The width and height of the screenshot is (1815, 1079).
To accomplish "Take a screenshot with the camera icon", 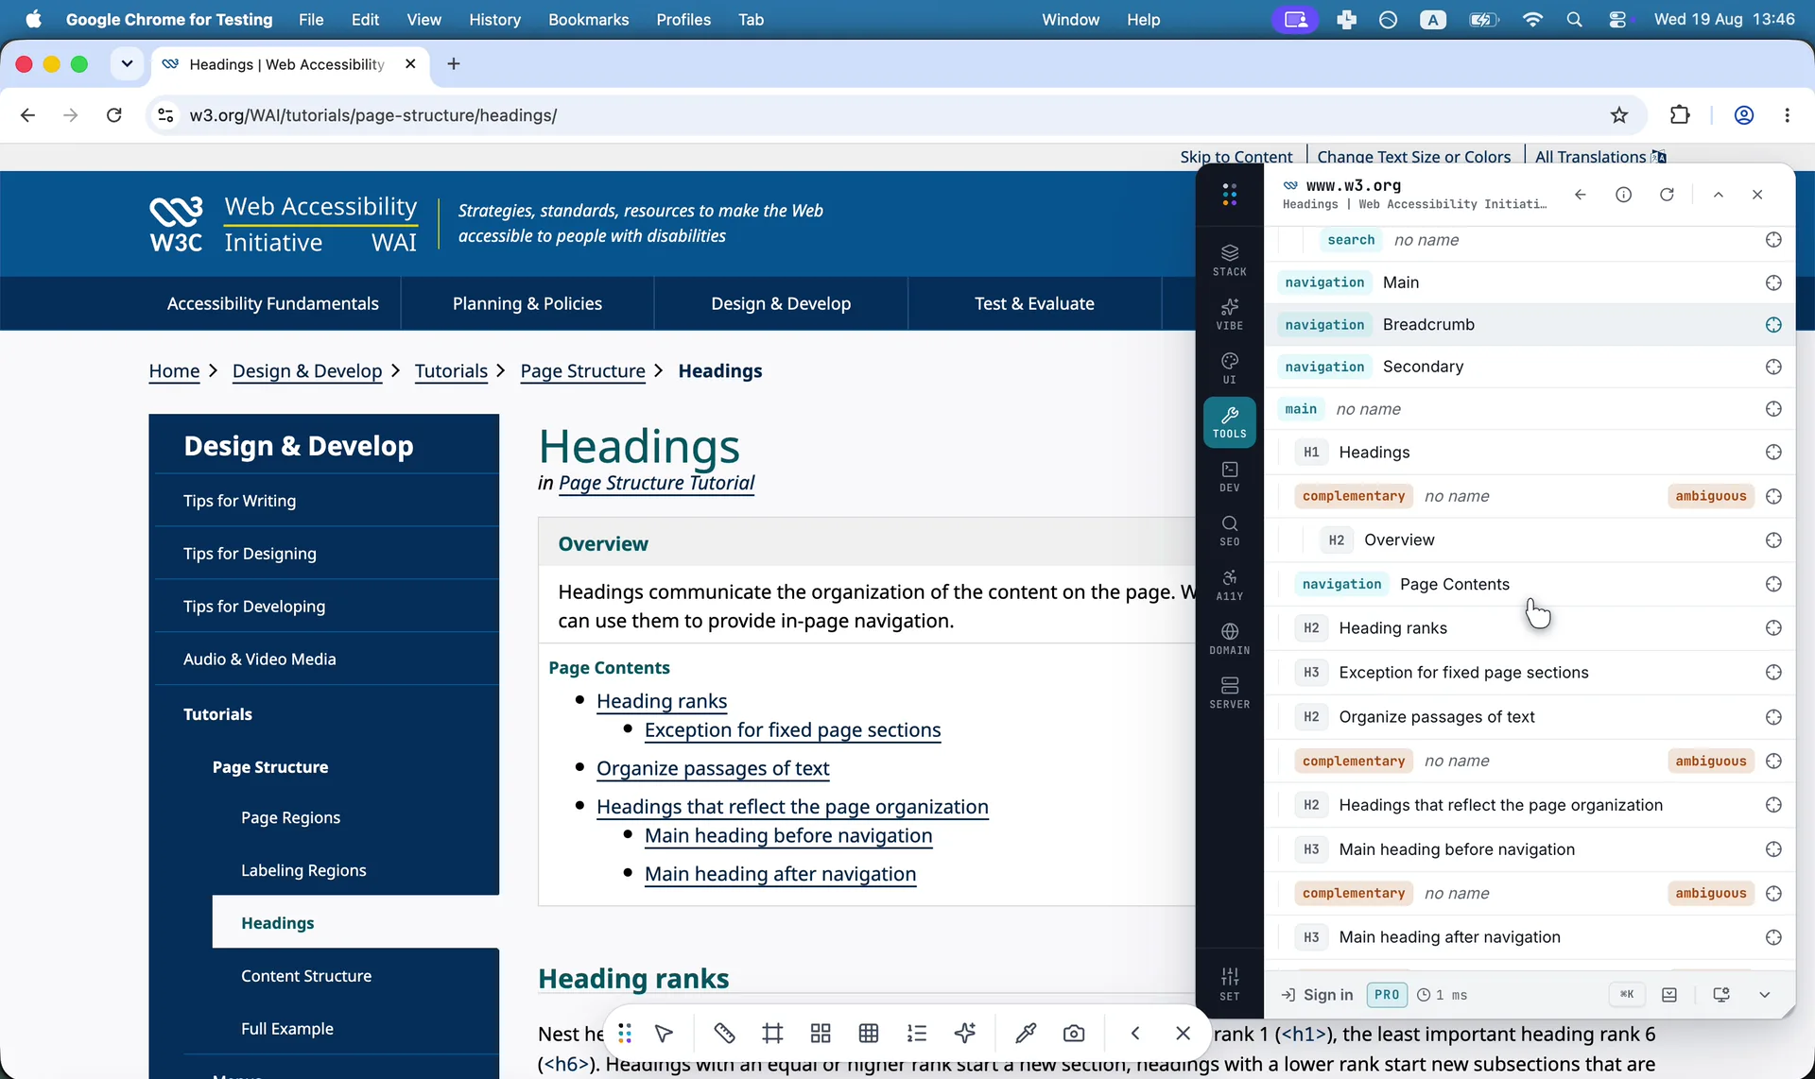I will (x=1074, y=1033).
